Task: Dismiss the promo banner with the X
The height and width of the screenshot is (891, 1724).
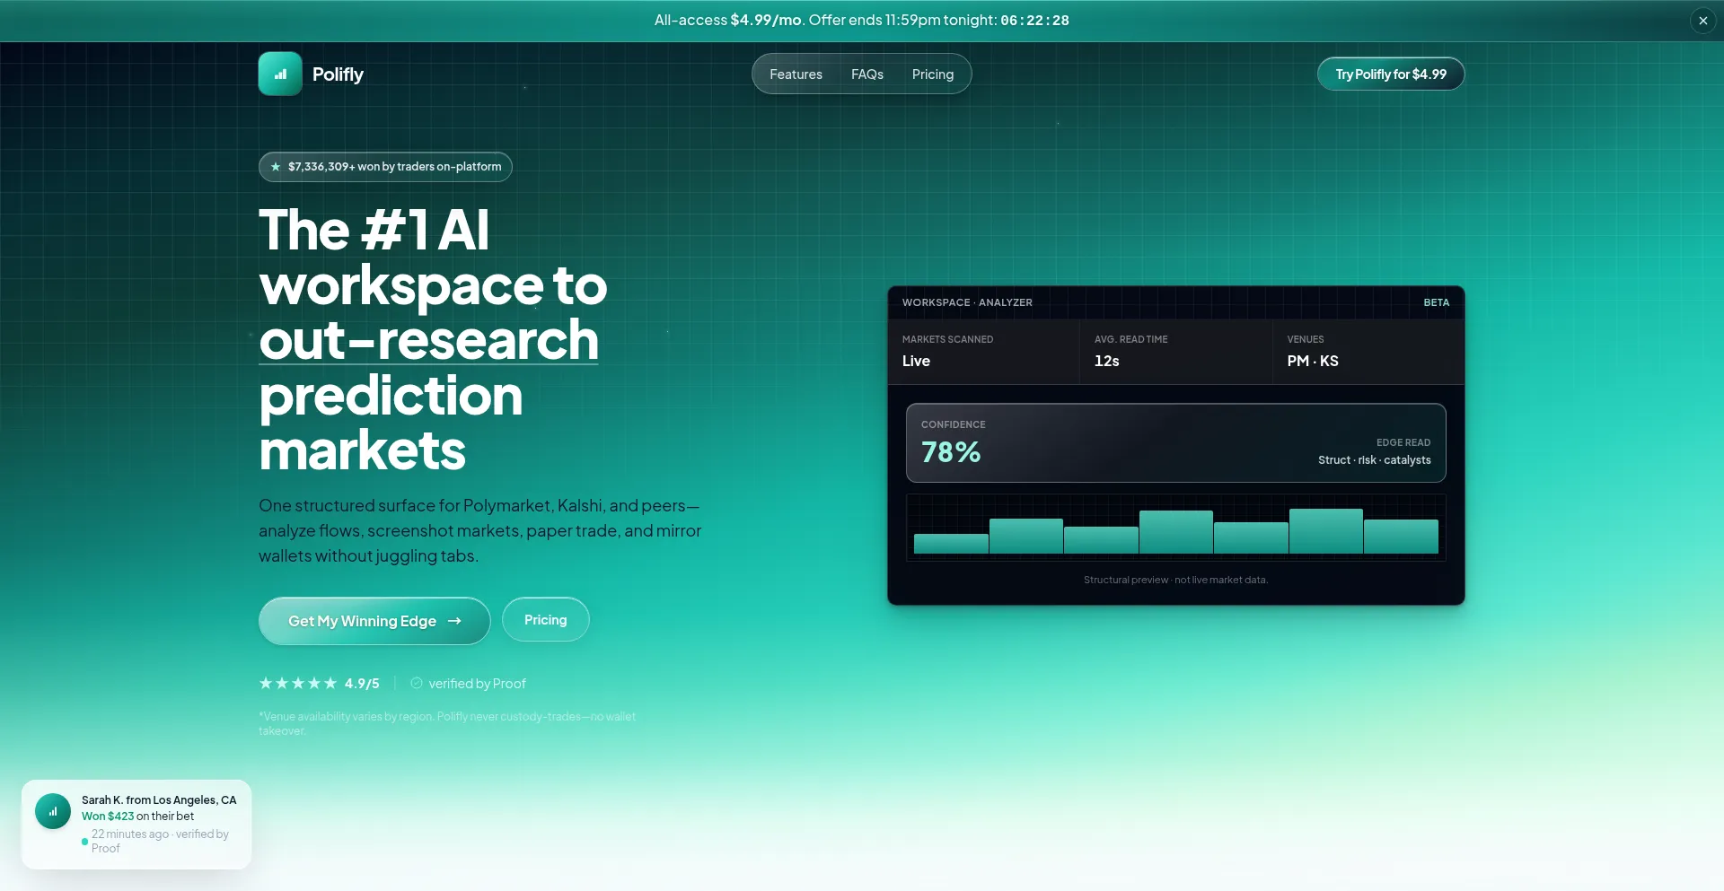Action: 1702,21
